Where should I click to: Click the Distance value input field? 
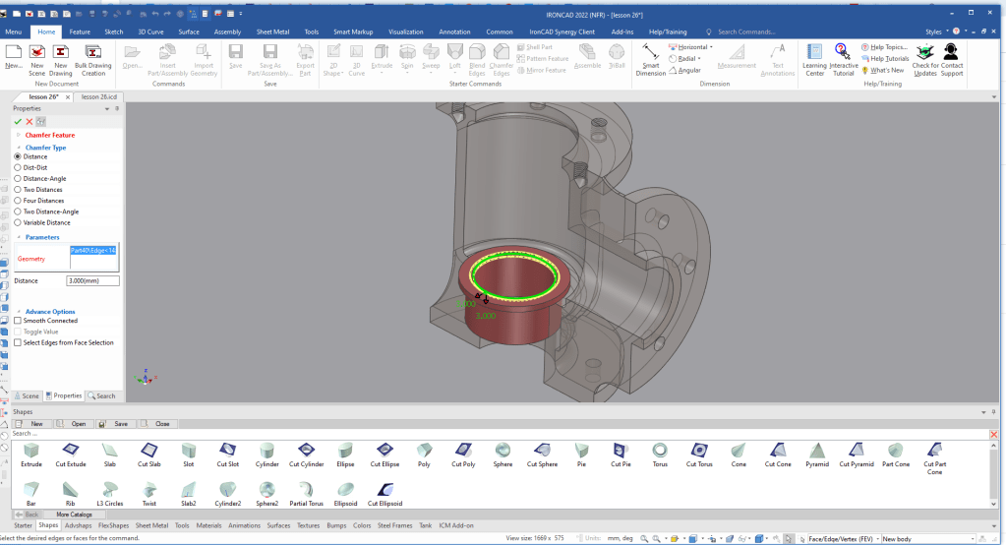[91, 281]
